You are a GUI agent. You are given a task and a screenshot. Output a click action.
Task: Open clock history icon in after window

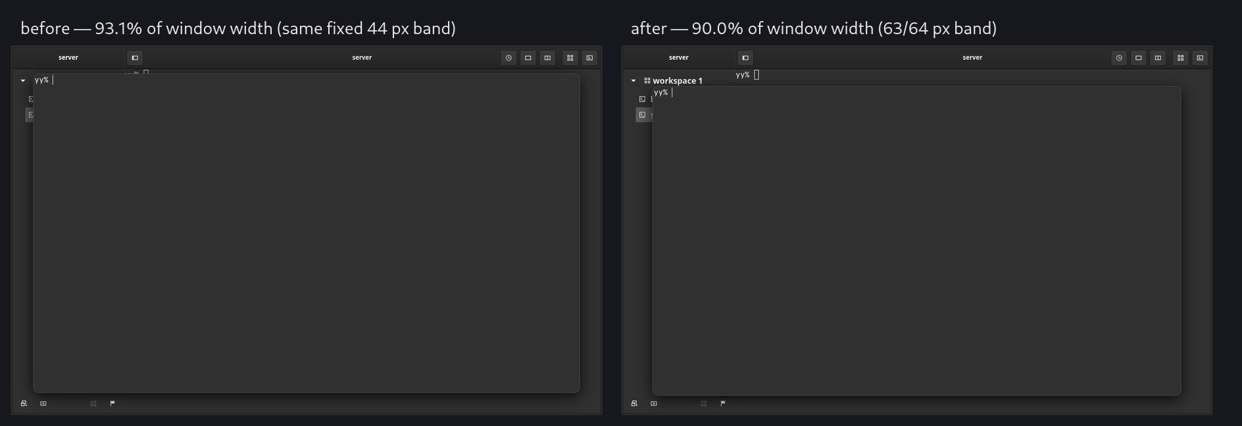1119,58
